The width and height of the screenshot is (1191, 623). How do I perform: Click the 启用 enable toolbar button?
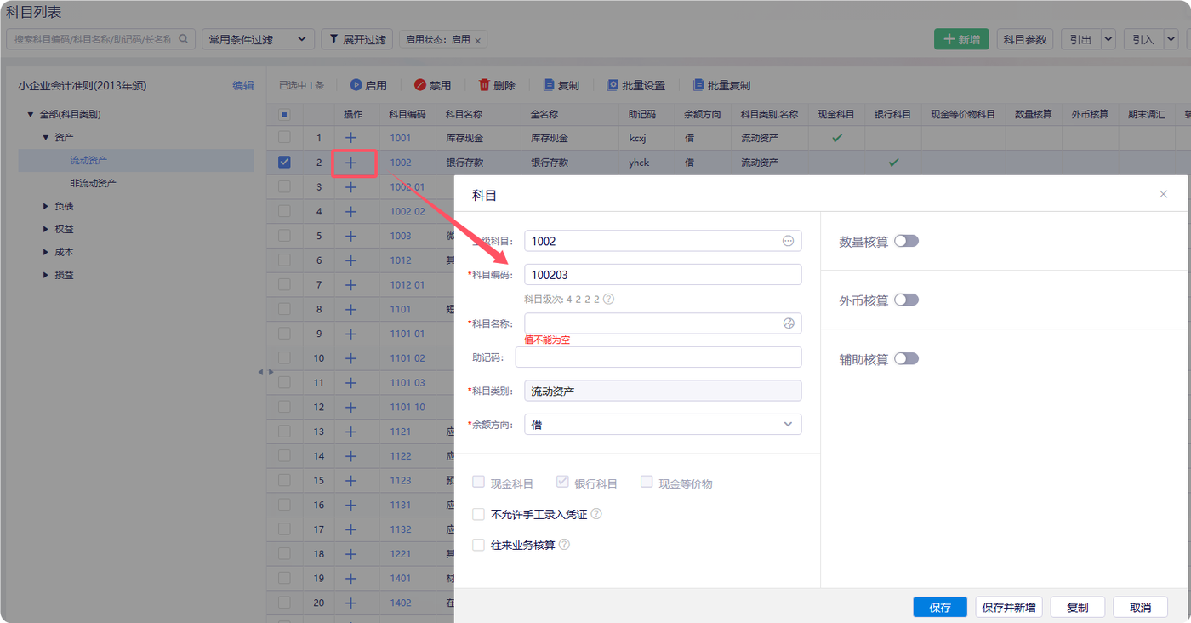coord(368,85)
